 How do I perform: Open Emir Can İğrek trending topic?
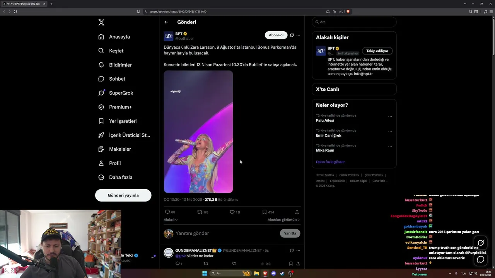click(x=328, y=136)
